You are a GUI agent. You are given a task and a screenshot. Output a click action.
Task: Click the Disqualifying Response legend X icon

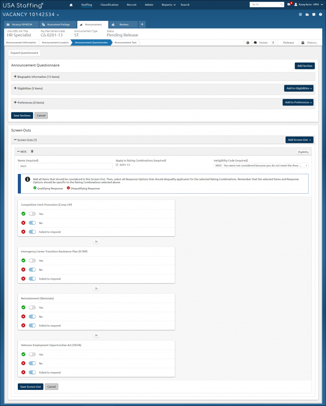click(68, 188)
